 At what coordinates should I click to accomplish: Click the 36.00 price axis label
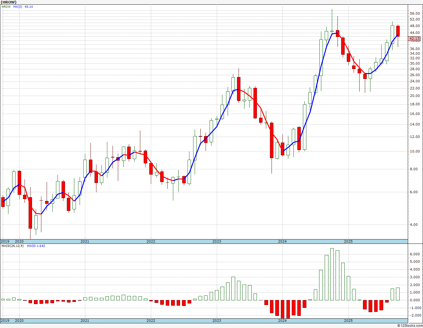(415, 49)
